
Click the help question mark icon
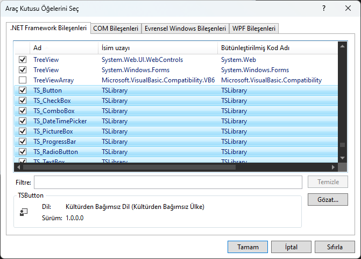click(324, 9)
